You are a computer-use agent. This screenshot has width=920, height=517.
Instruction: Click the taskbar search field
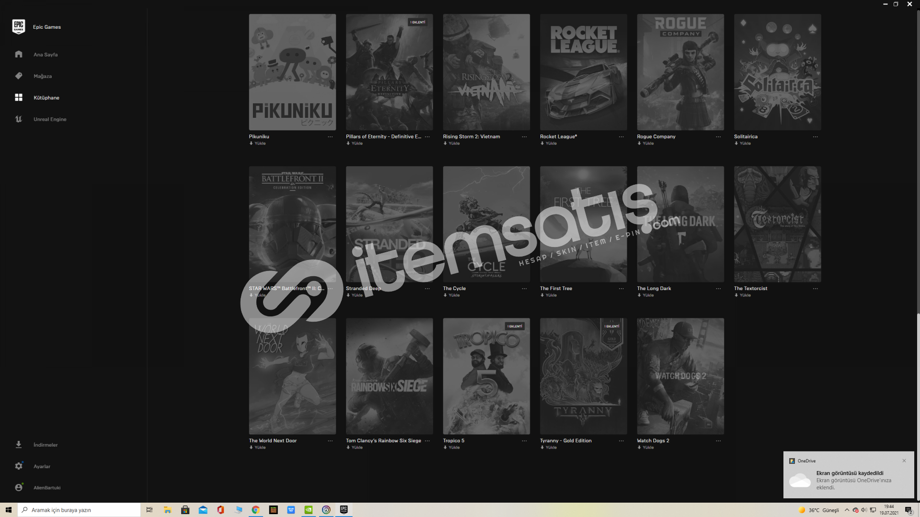pyautogui.click(x=79, y=510)
